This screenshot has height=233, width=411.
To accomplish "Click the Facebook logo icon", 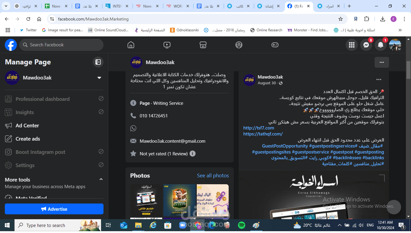I will (x=11, y=45).
